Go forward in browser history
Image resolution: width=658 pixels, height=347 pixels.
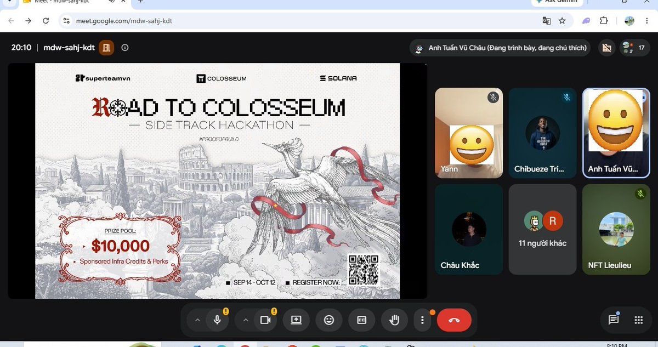point(29,21)
